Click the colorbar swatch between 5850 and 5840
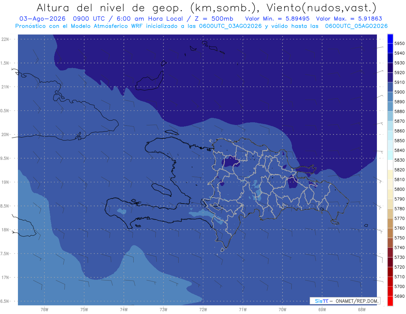 [x=390, y=146]
